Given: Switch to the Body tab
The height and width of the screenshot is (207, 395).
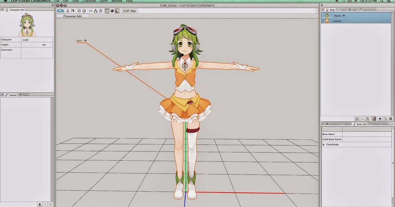Looking at the screenshot, I should [330, 10].
